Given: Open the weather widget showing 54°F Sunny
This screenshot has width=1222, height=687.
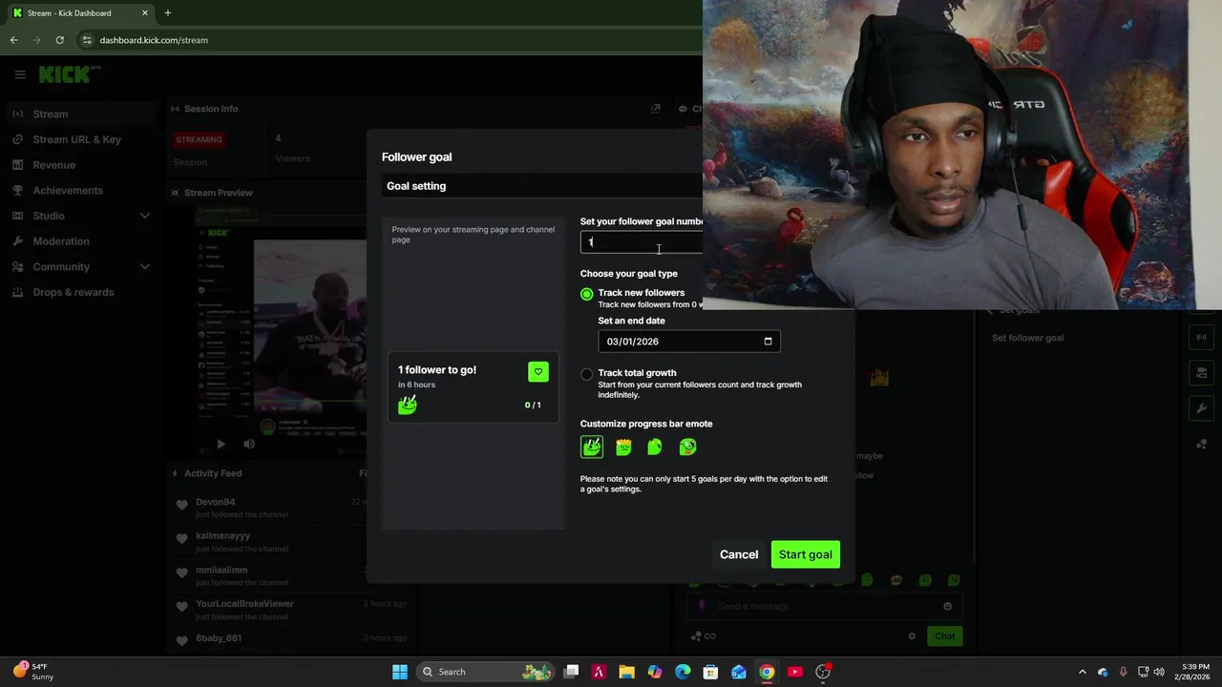Looking at the screenshot, I should point(33,672).
